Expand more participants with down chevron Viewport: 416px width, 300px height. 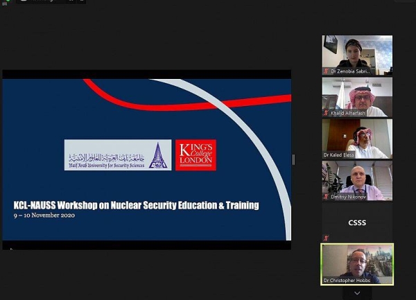coord(357,293)
